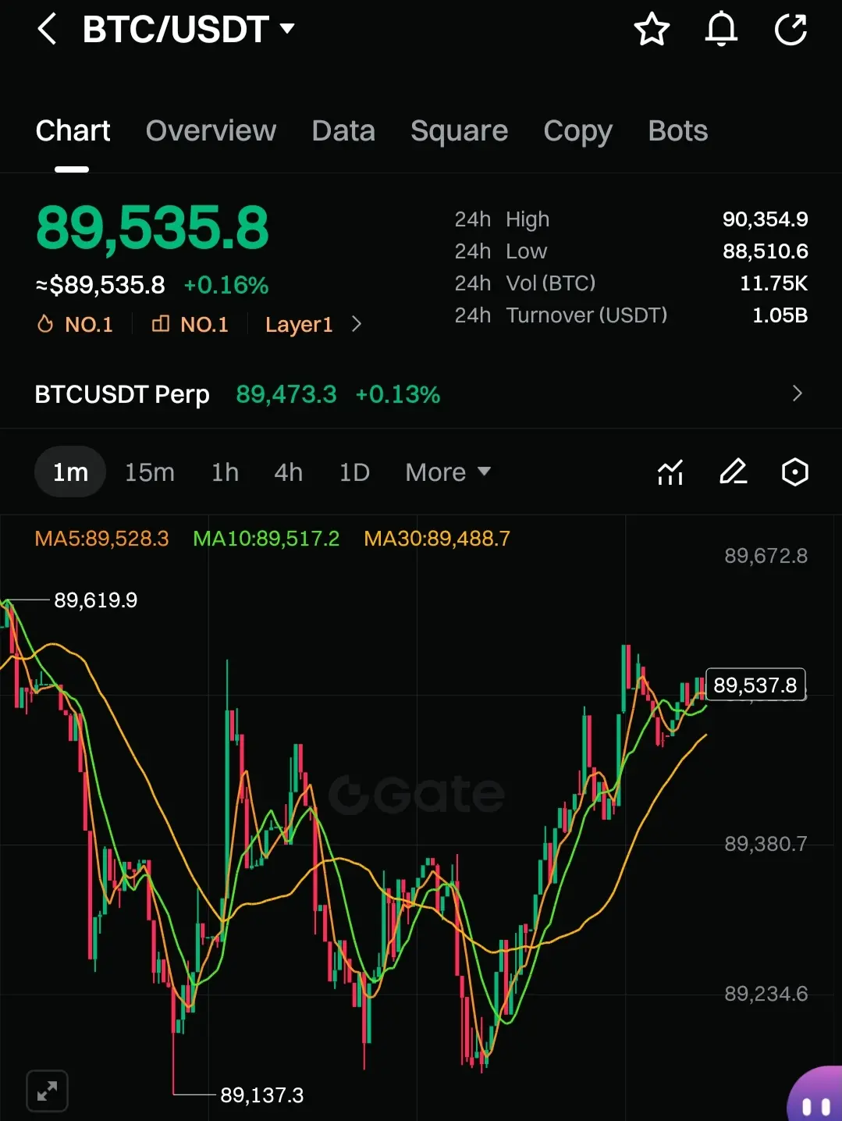Go to the Bots tab
This screenshot has height=1121, width=842.
point(677,131)
